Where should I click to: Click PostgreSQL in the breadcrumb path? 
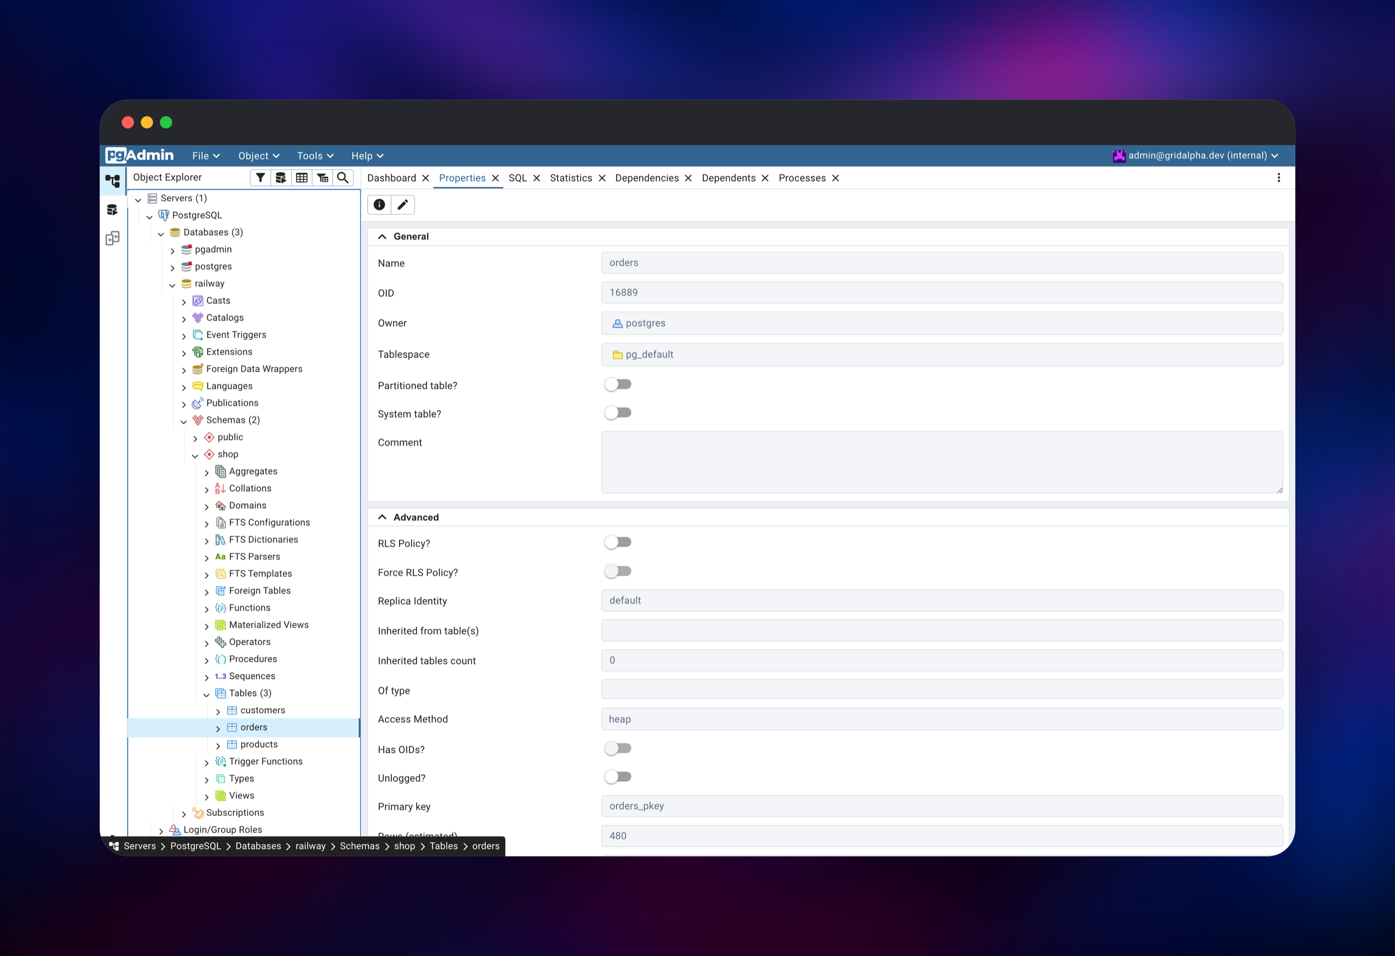(196, 846)
